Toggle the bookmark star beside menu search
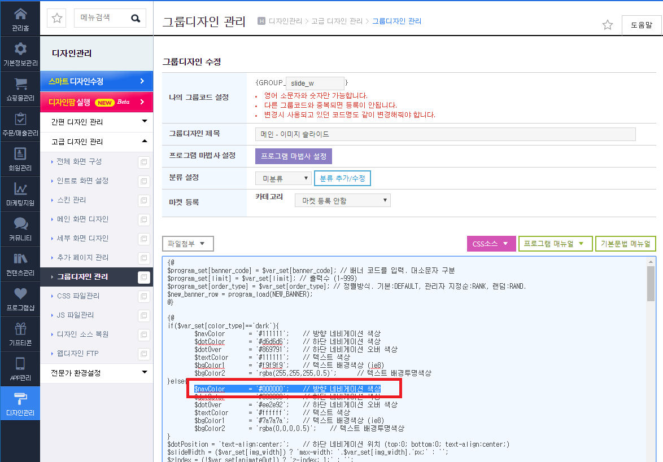 (56, 18)
